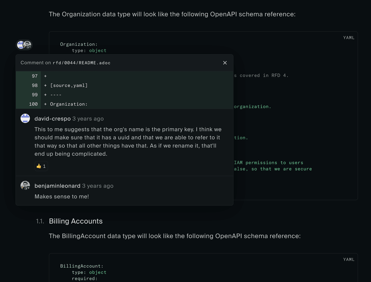Click the 1.1 section number anchor
Viewport: 371px width, 282px height.
pos(40,221)
